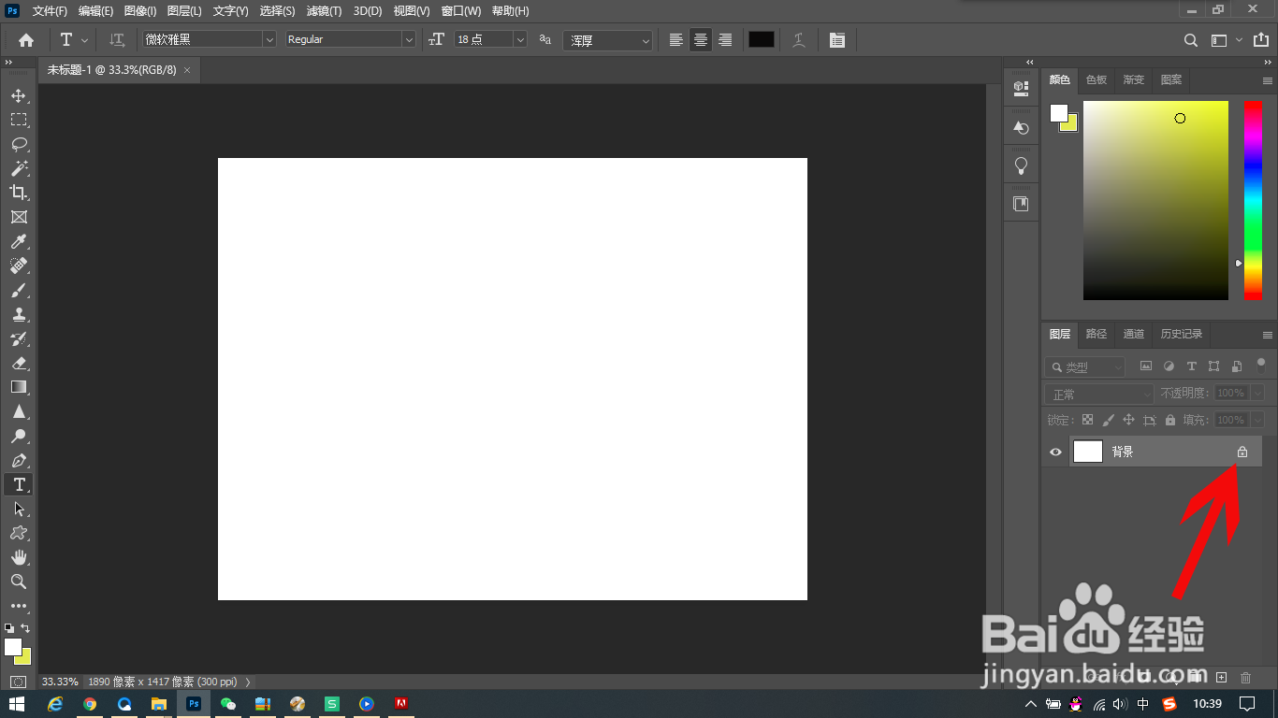1278x718 pixels.
Task: Select the Lasso tool
Action: click(19, 144)
